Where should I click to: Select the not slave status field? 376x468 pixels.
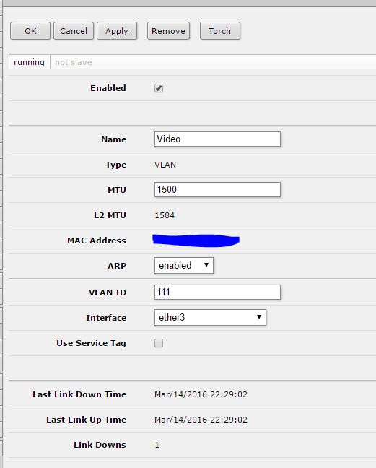click(x=74, y=62)
